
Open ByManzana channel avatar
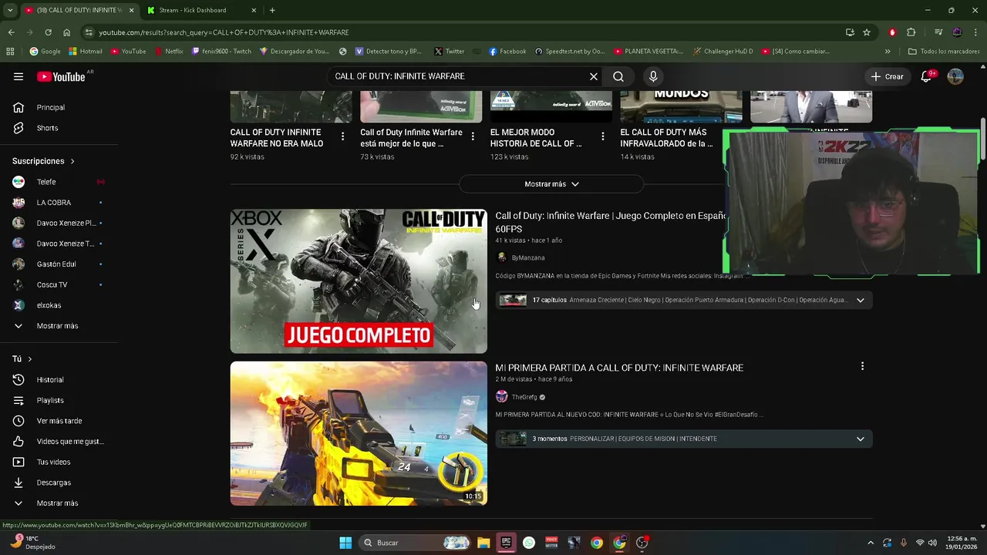pyautogui.click(x=502, y=257)
